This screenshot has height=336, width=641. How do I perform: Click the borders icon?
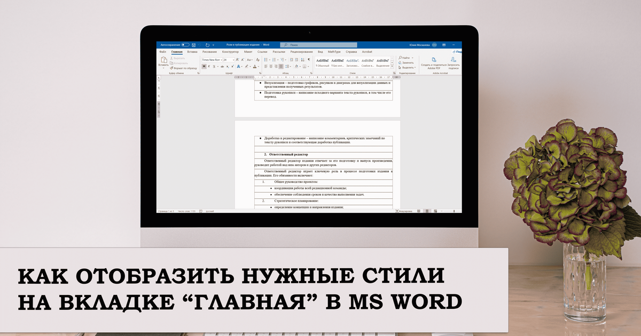coord(304,67)
